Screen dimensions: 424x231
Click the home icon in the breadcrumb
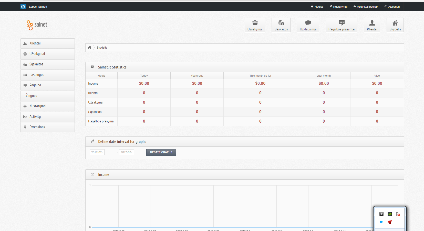89,48
